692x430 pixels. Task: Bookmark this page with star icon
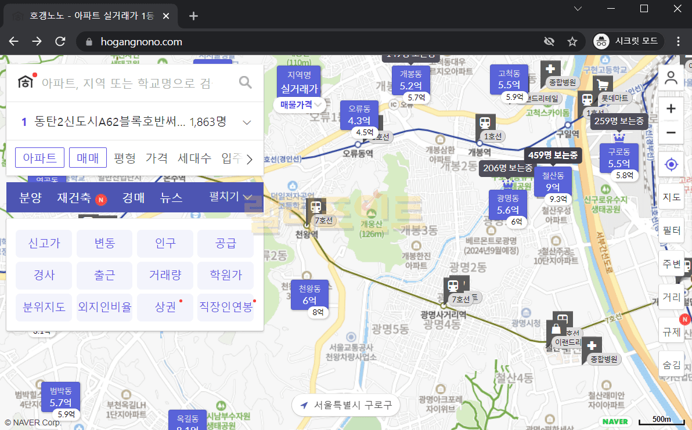(x=572, y=42)
